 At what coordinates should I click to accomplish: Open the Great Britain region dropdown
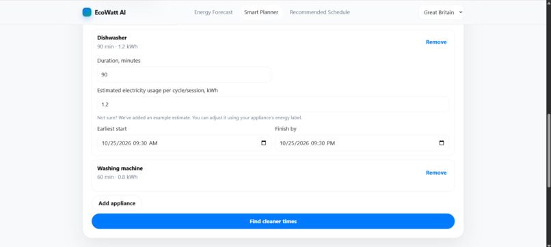click(x=441, y=12)
